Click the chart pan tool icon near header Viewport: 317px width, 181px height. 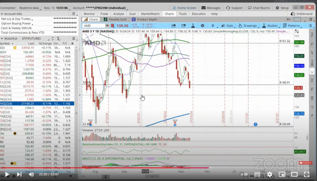coord(296,31)
